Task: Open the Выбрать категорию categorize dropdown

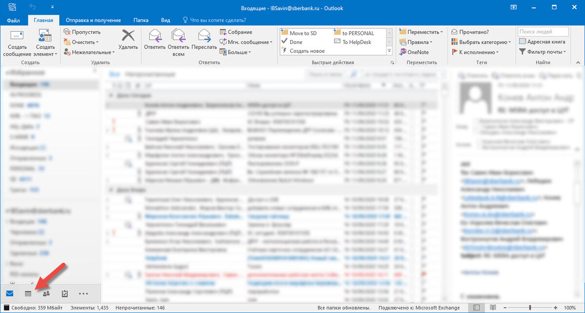Action: pos(481,42)
